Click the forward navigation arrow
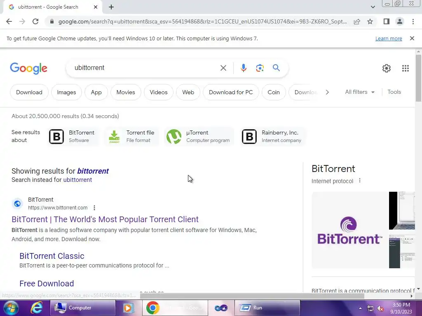Viewport: 422px width, 316px height. point(22,21)
